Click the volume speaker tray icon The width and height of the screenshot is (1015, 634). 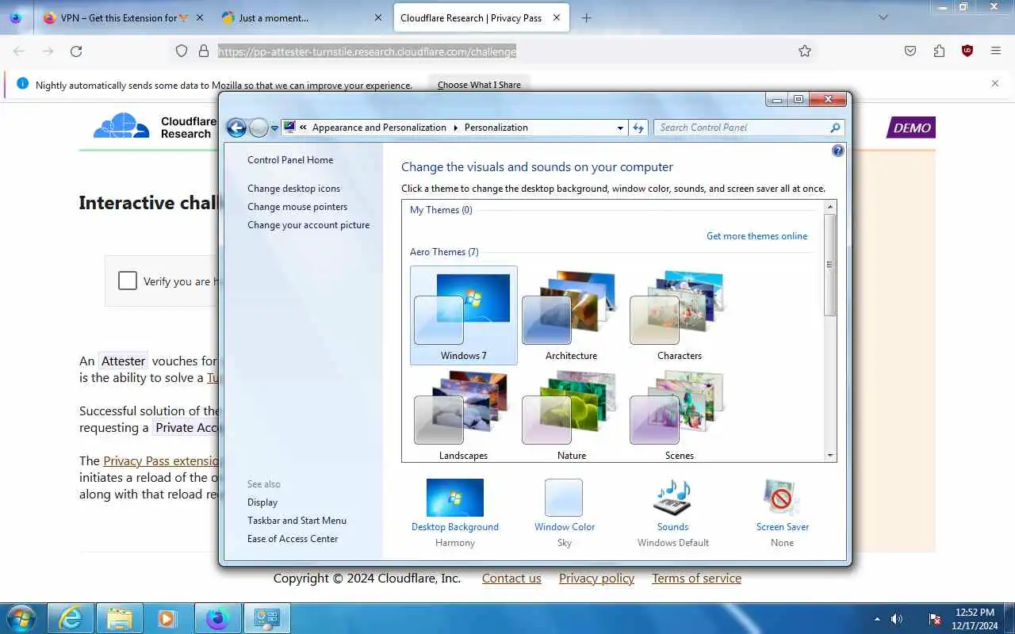[x=897, y=619]
